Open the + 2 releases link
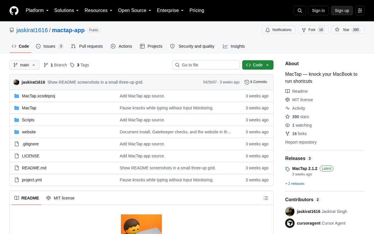The height and width of the screenshot is (234, 374). pyautogui.click(x=295, y=184)
